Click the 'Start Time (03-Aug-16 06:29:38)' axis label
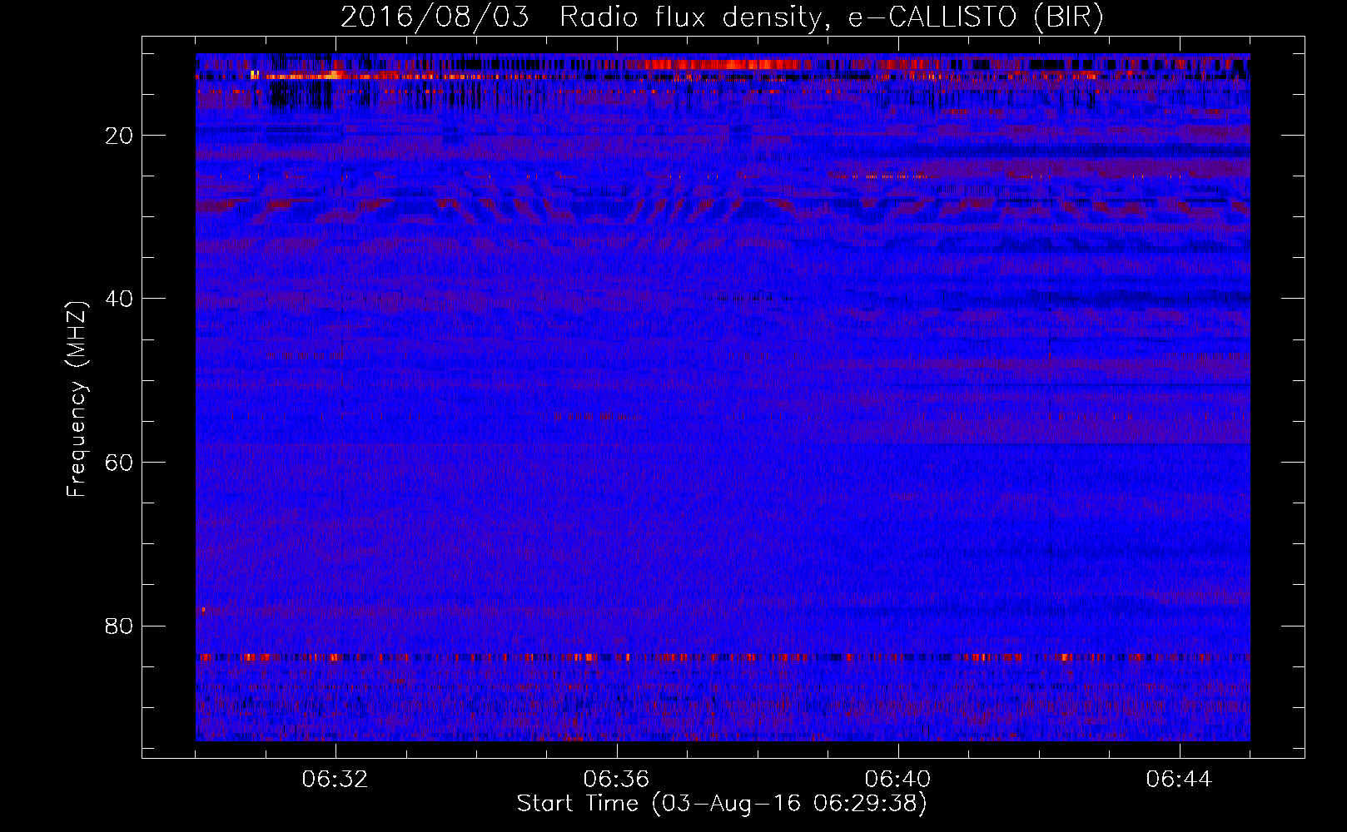This screenshot has width=1347, height=832. pos(722,804)
